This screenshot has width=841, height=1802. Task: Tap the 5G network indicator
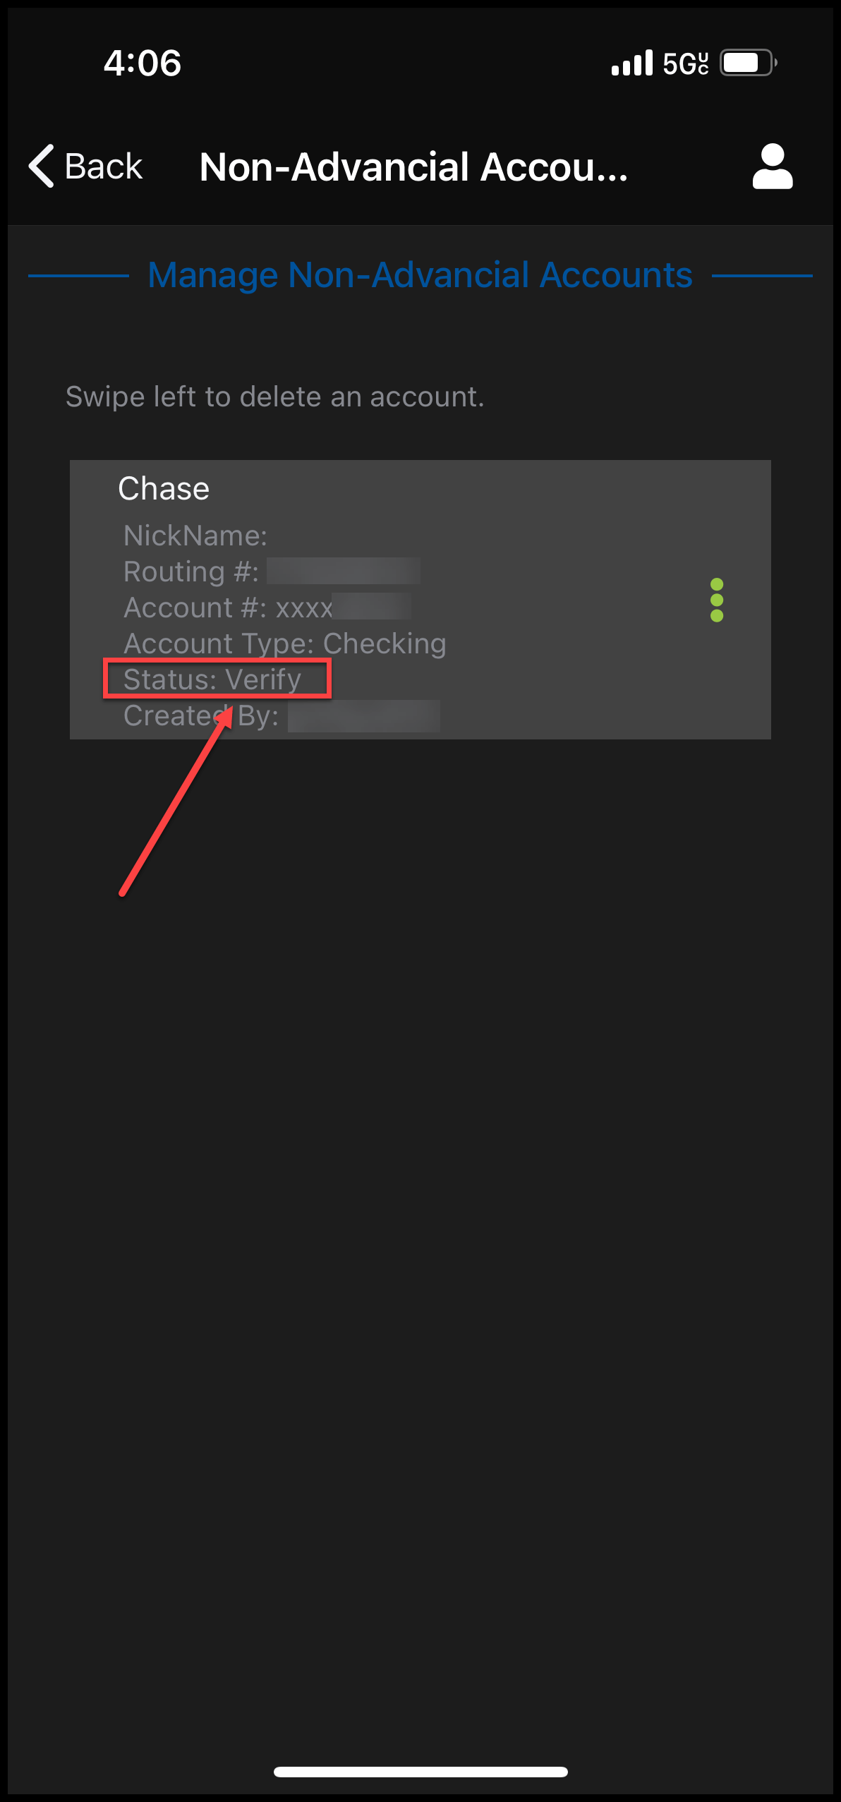685,64
